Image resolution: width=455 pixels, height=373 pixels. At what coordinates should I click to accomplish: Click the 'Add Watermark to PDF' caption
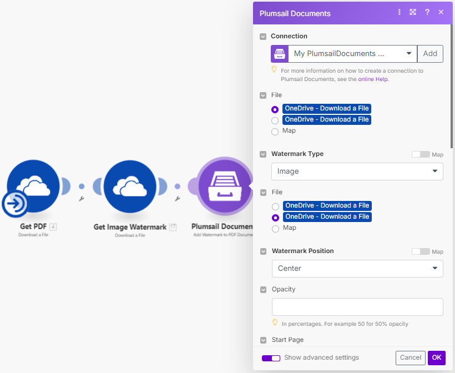(x=223, y=235)
